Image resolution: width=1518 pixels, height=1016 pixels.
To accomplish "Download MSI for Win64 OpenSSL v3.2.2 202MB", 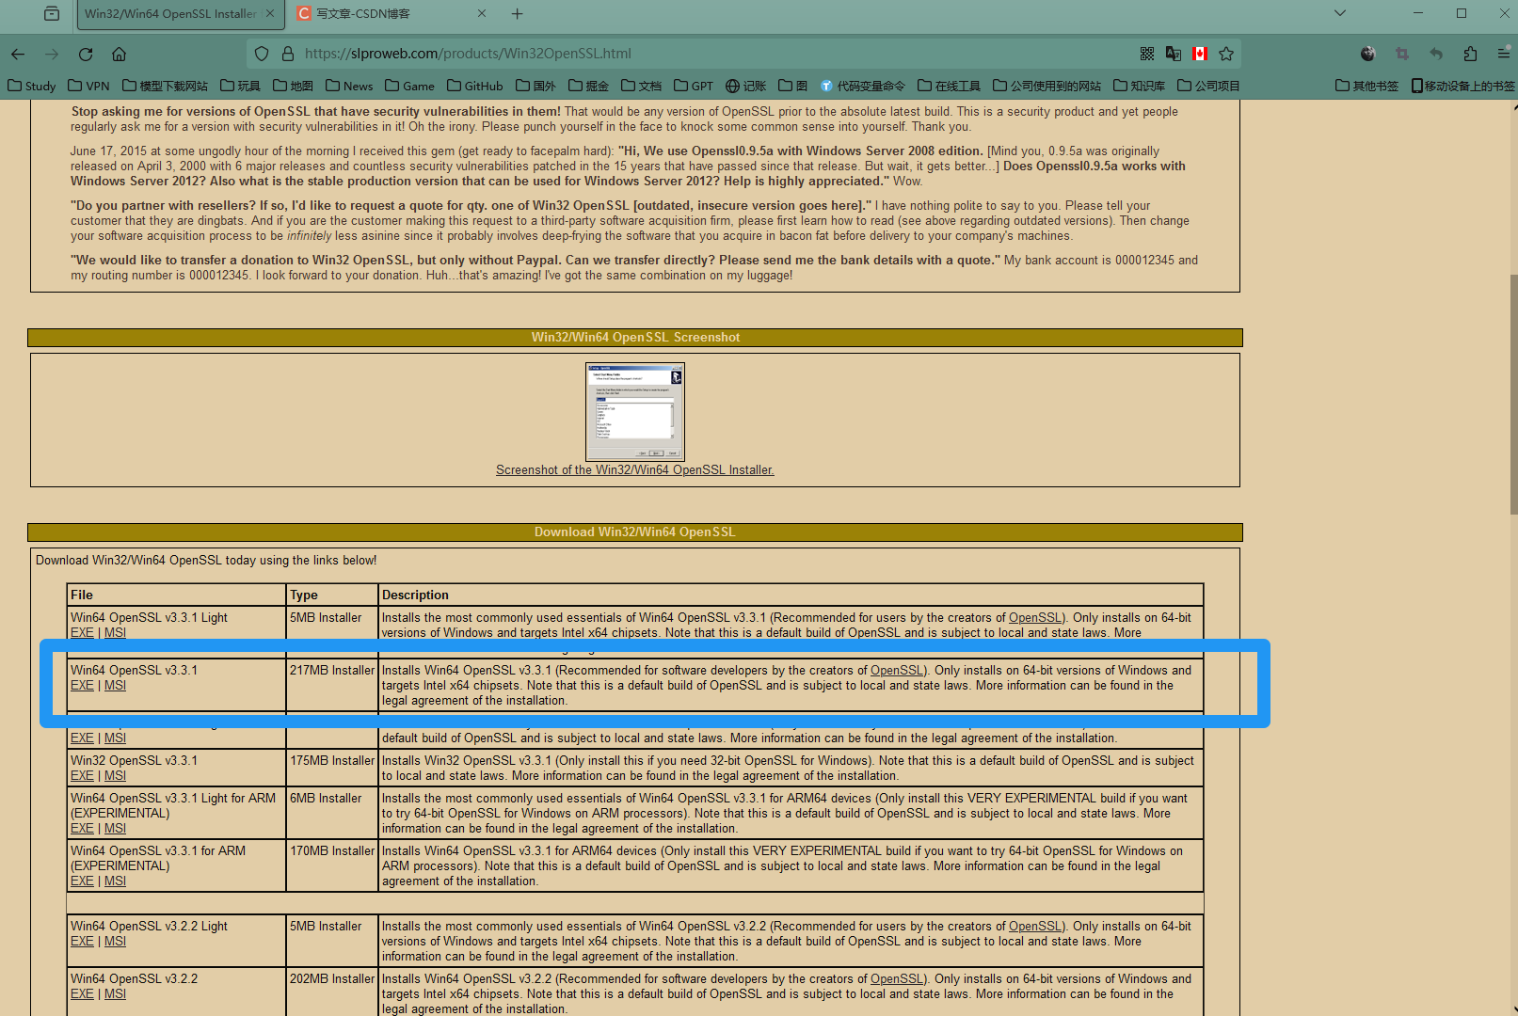I will [x=115, y=993].
